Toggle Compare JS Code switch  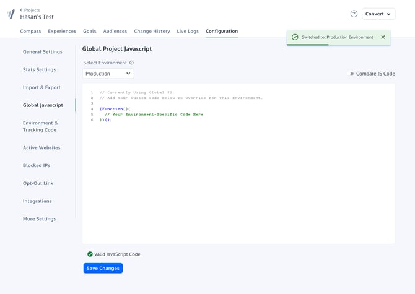click(351, 74)
